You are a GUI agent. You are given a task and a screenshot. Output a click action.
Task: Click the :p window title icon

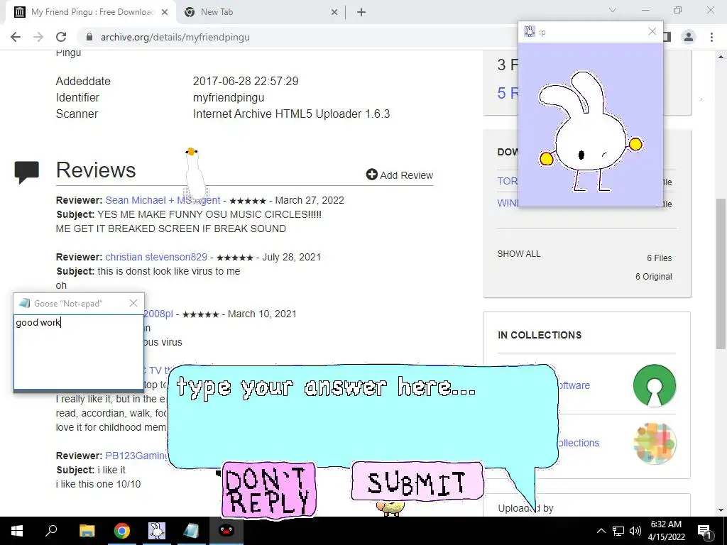pyautogui.click(x=530, y=31)
